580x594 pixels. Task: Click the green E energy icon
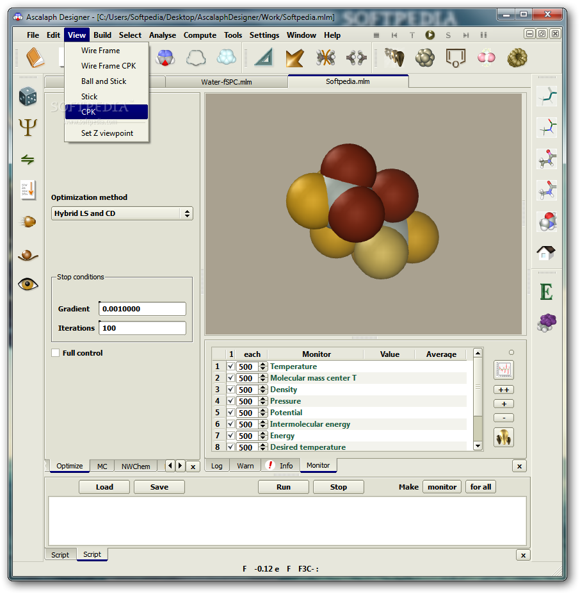tap(546, 292)
